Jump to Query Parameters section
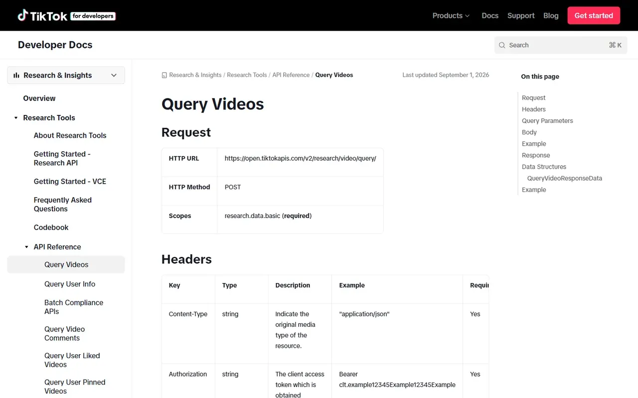This screenshot has height=398, width=638. pos(547,121)
